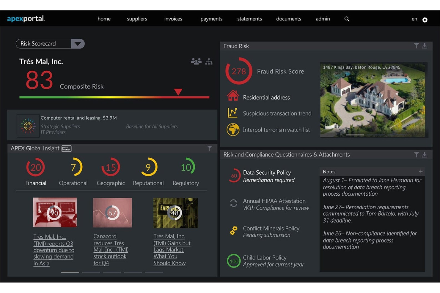The image size is (440, 293).
Task: Click the Conflict Minerals Policy gears icon
Action: tap(234, 230)
